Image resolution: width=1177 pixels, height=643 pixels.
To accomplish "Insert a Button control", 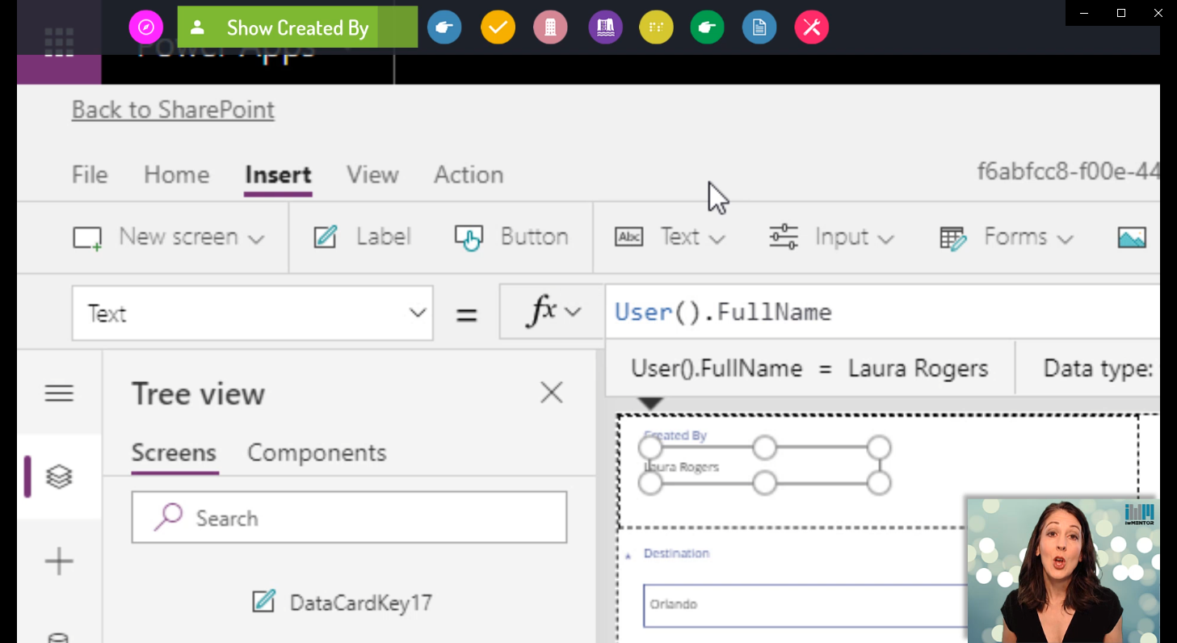I will coord(512,237).
